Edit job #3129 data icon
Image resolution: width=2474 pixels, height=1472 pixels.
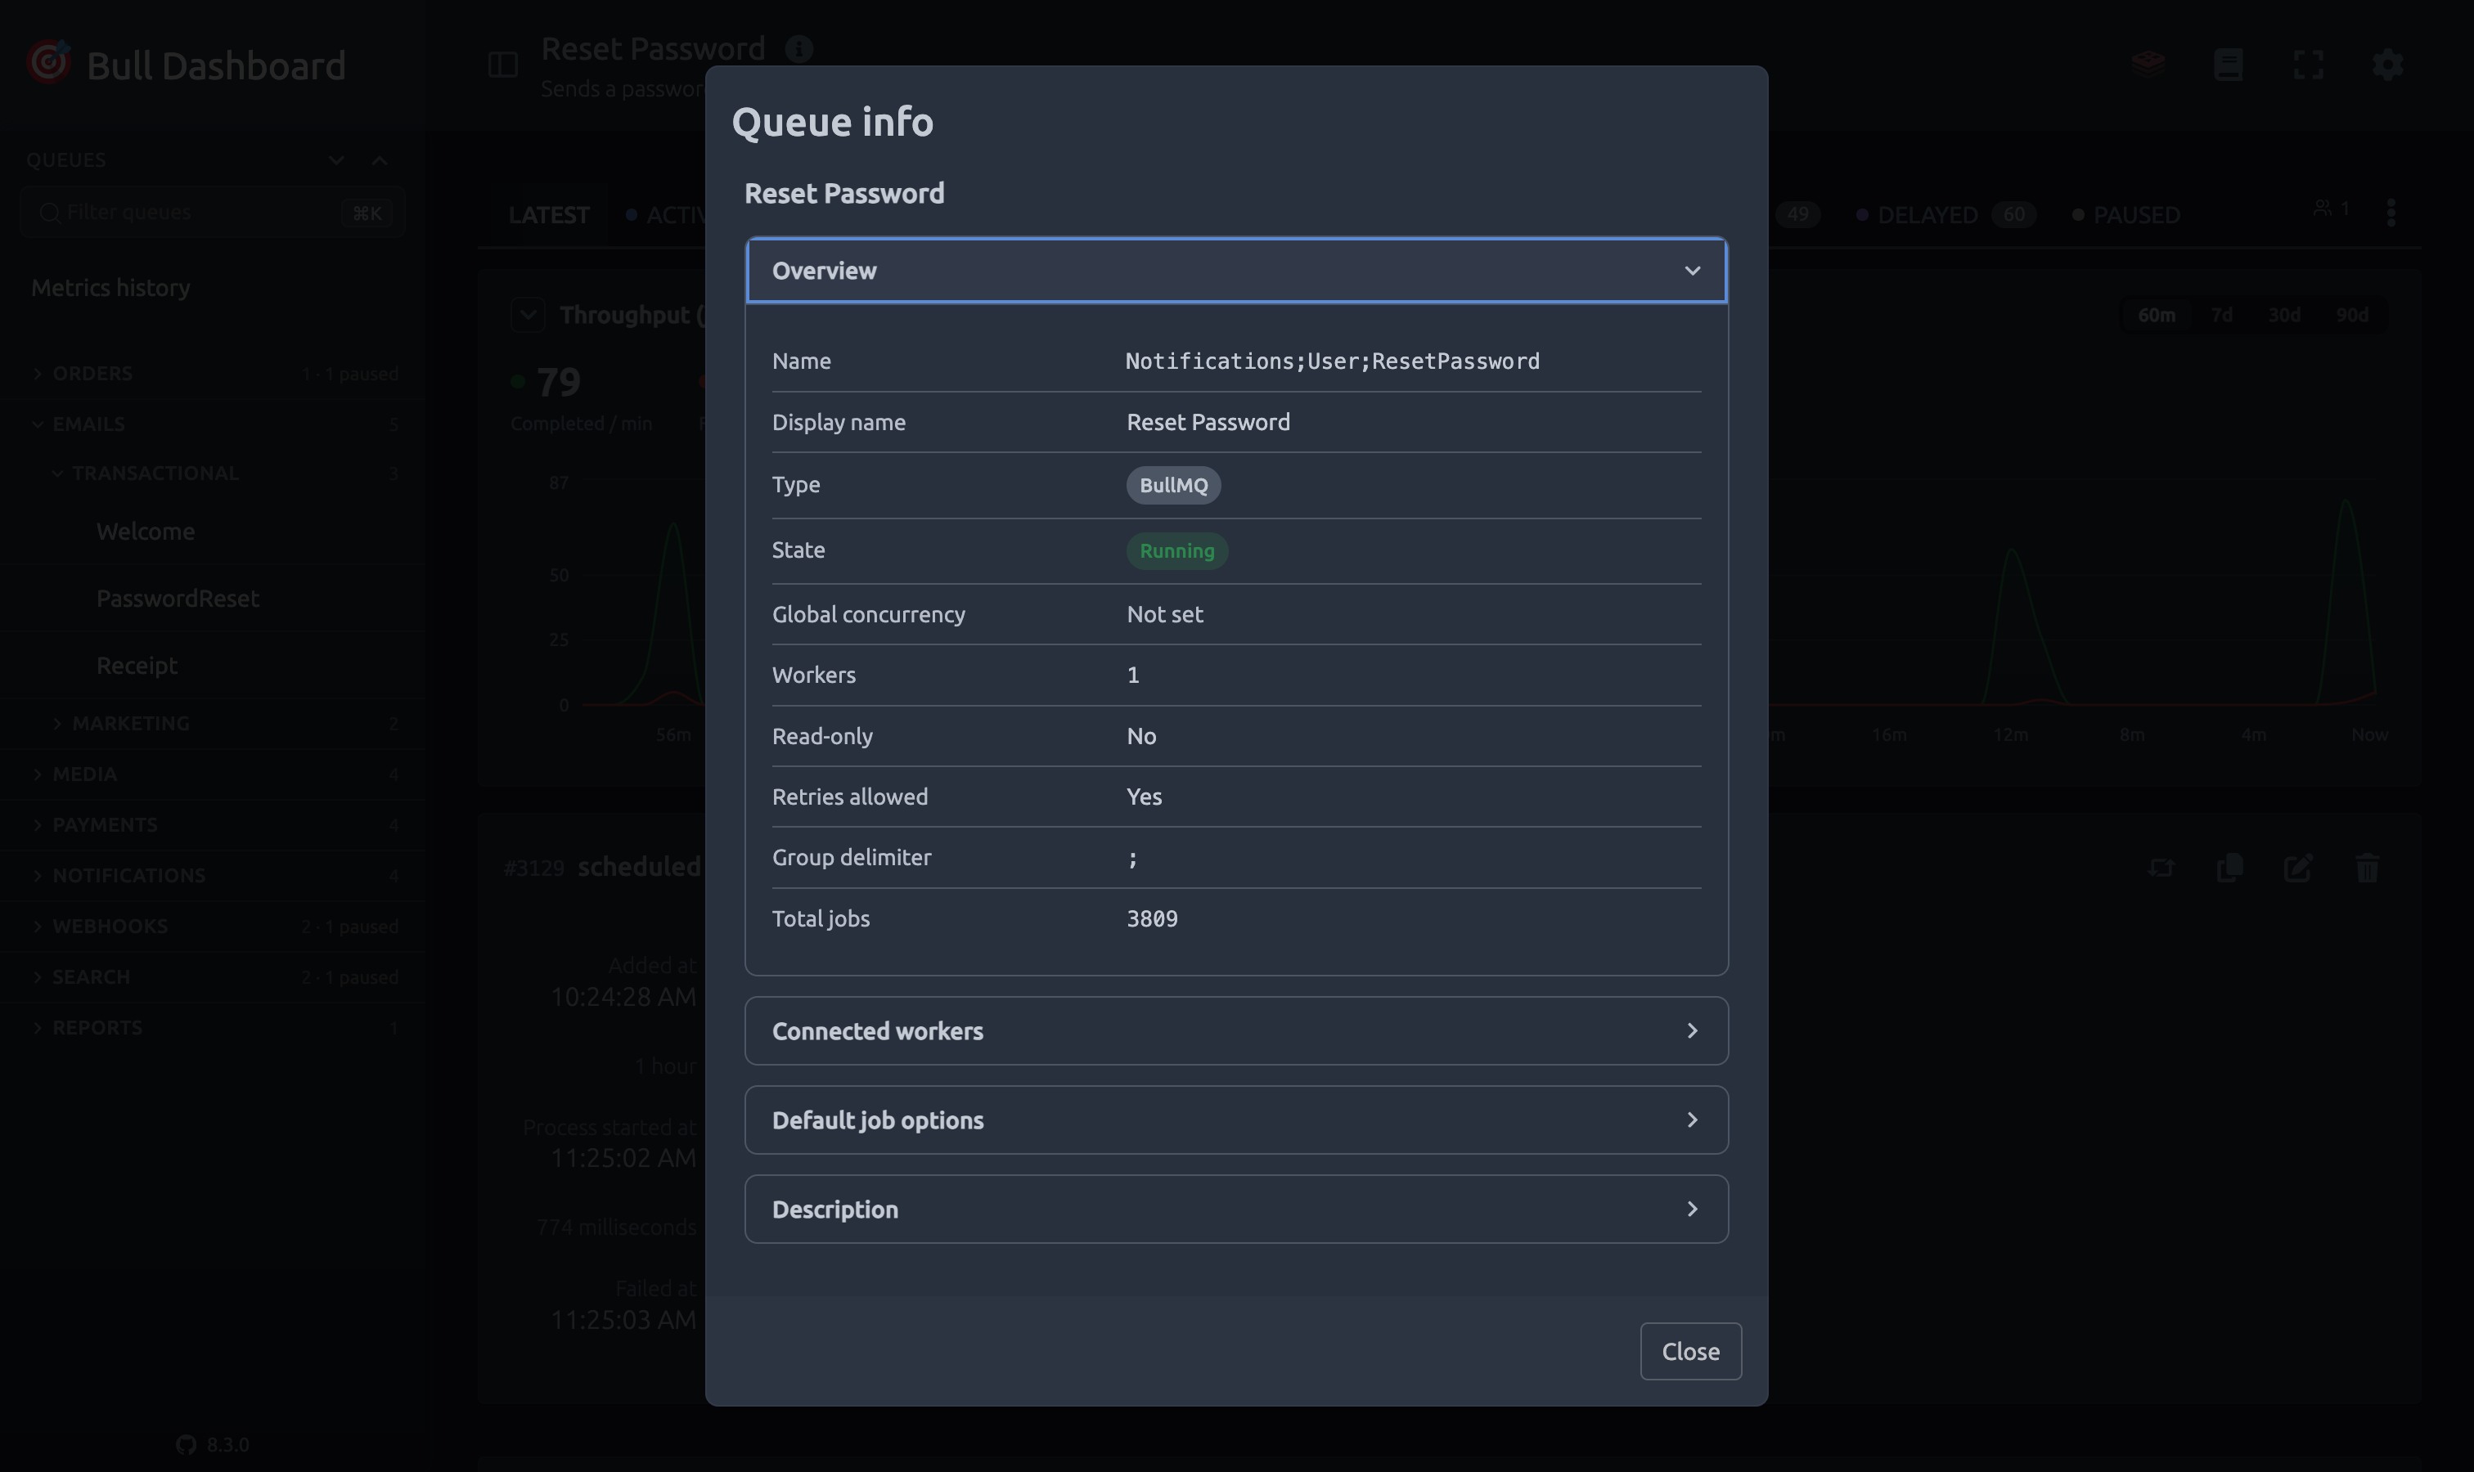click(2298, 868)
